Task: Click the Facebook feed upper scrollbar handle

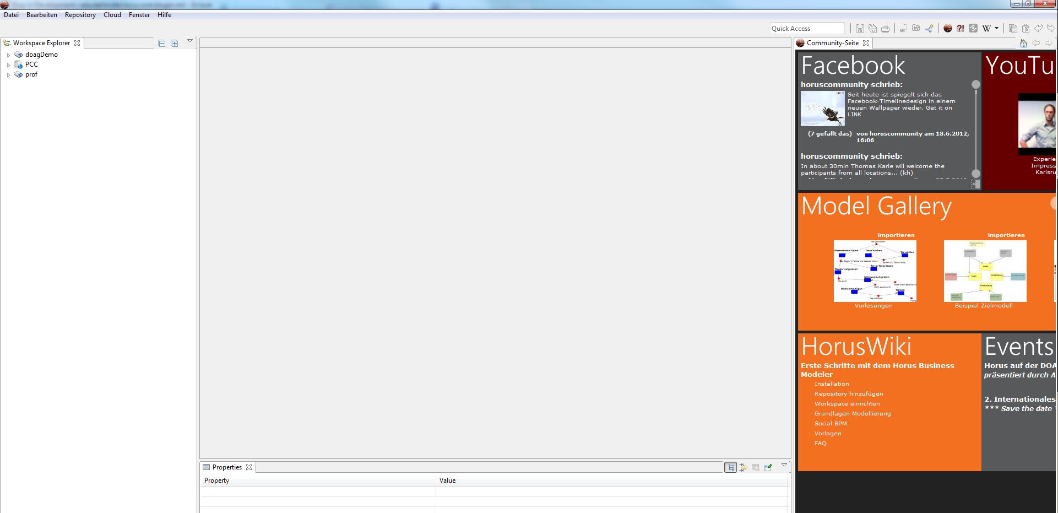Action: point(976,84)
